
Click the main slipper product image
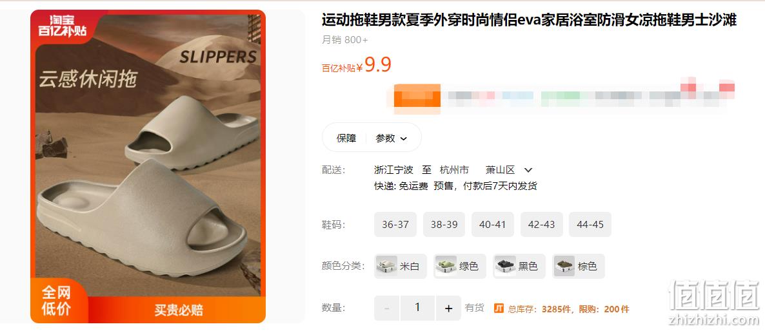click(148, 167)
